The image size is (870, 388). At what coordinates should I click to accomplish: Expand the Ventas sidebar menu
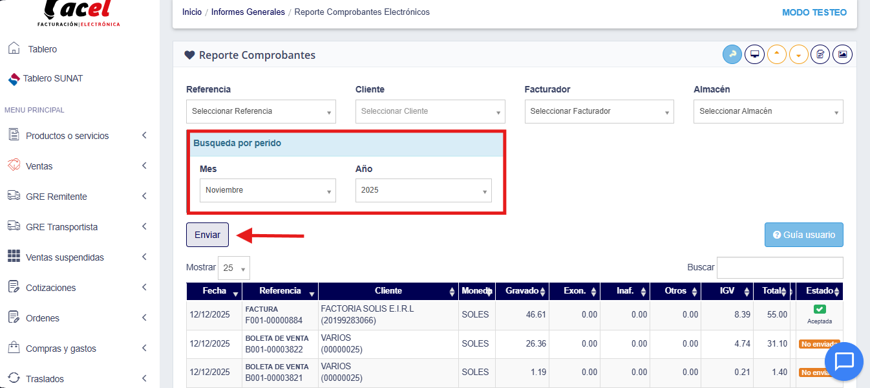[78, 166]
